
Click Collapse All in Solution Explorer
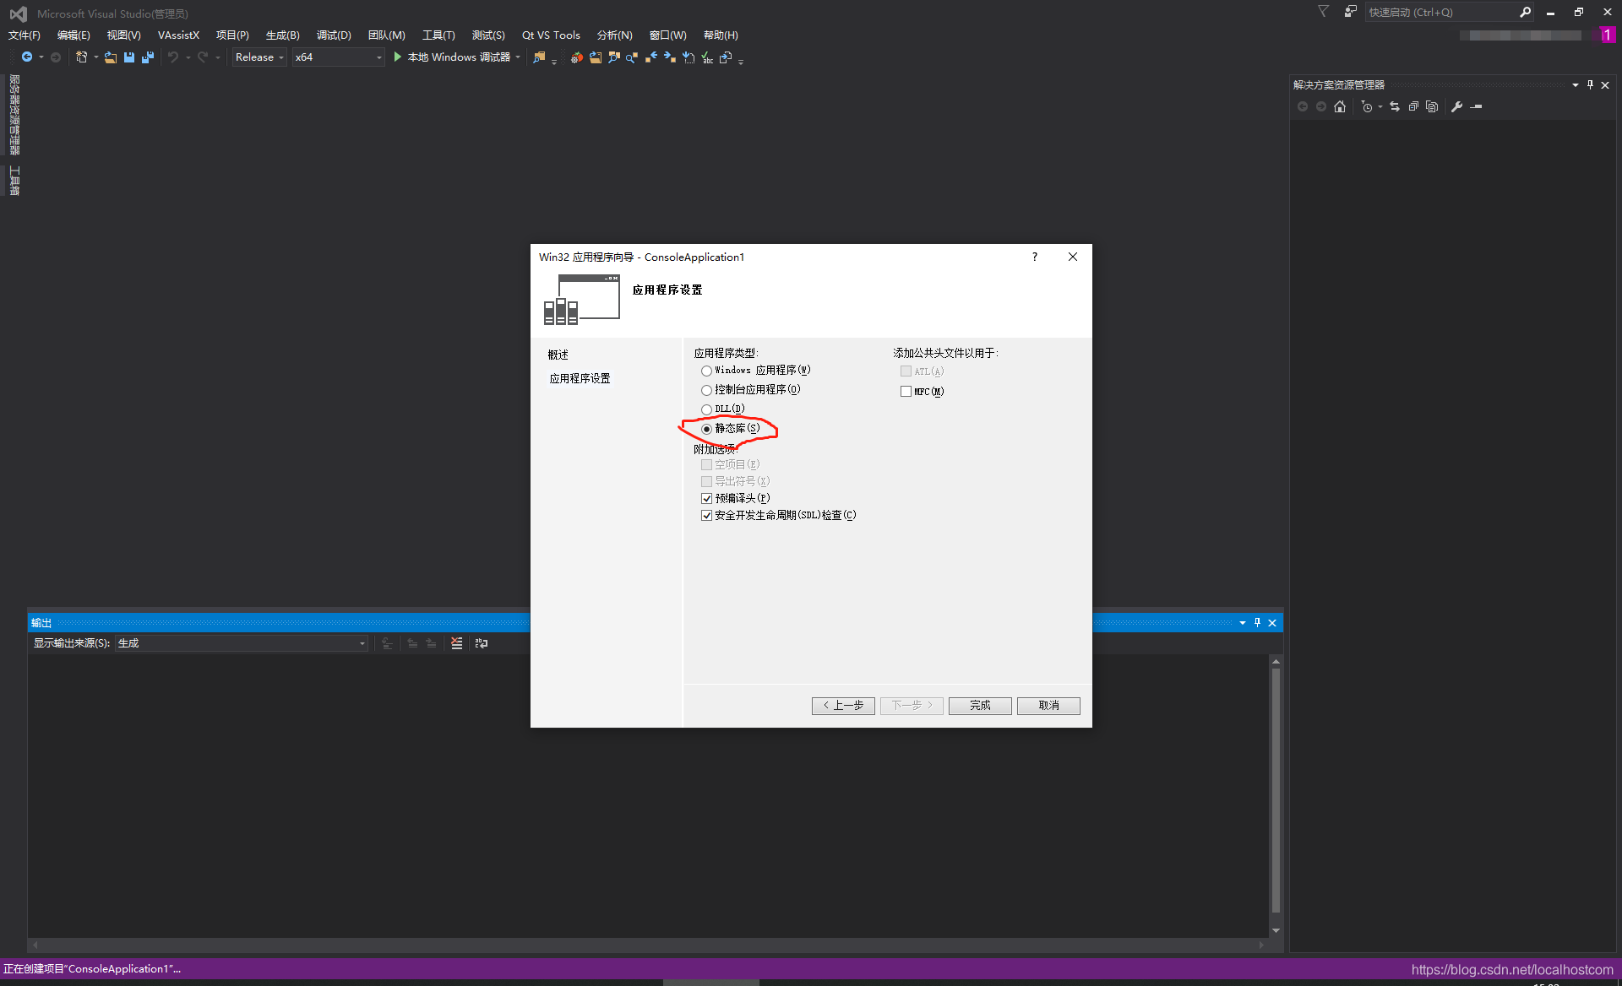[1413, 106]
